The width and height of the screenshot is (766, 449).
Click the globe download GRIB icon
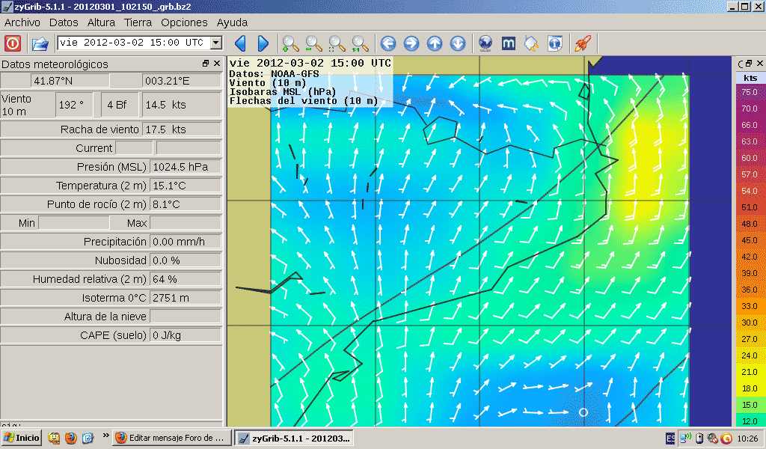[485, 43]
